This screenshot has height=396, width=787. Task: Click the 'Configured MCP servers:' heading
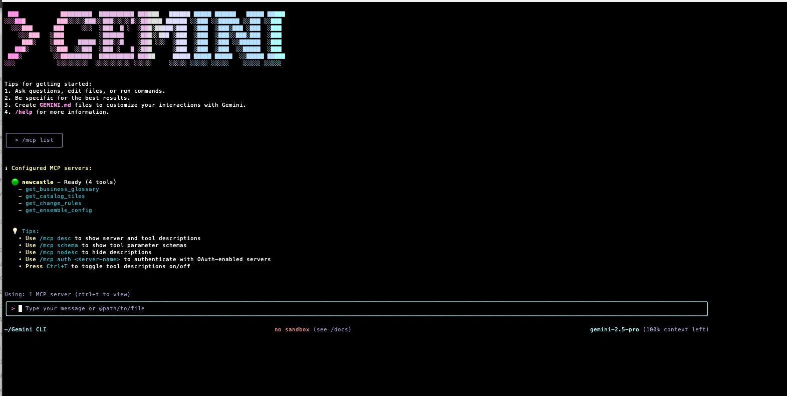pyautogui.click(x=52, y=168)
